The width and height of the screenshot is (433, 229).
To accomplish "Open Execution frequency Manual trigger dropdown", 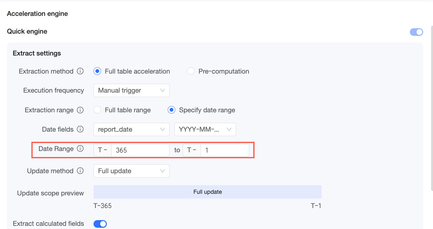I will pyautogui.click(x=131, y=90).
